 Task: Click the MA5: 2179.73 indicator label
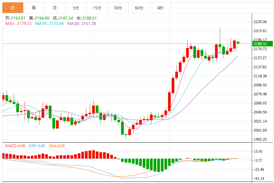tap(18, 24)
